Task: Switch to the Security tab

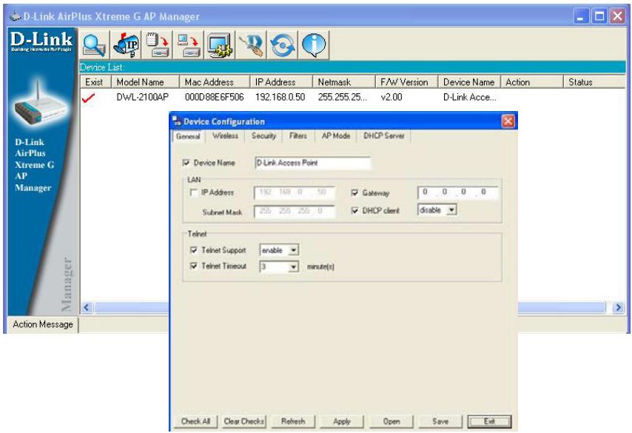Action: (263, 136)
